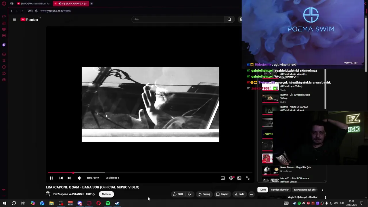Seek along the red video progress bar
The height and width of the screenshot is (207, 368).
[150, 173]
